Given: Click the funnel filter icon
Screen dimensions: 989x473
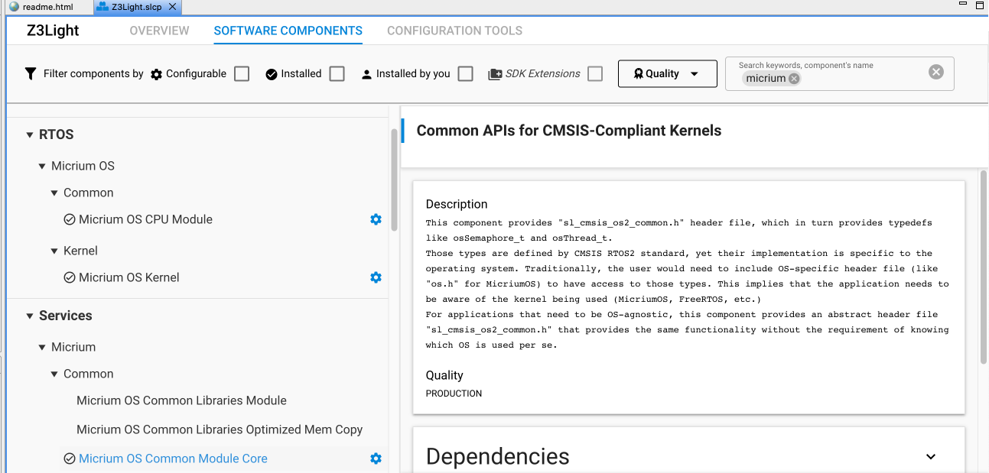Looking at the screenshot, I should [x=31, y=73].
